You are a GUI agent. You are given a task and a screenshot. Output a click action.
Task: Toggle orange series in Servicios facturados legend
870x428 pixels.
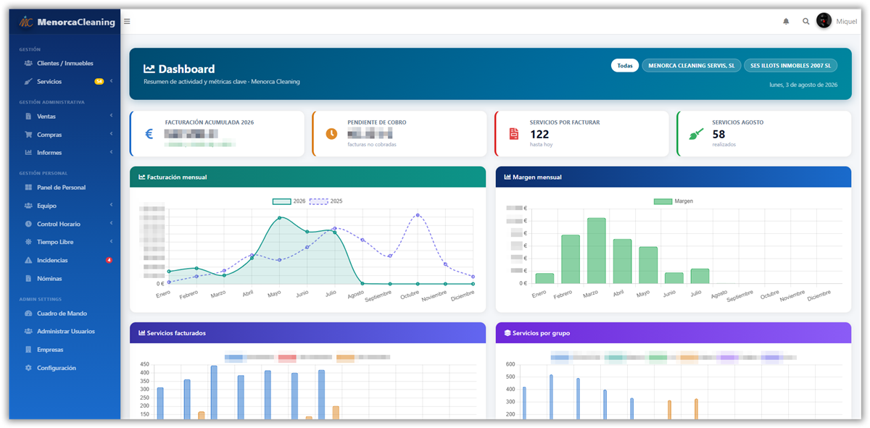tap(363, 357)
